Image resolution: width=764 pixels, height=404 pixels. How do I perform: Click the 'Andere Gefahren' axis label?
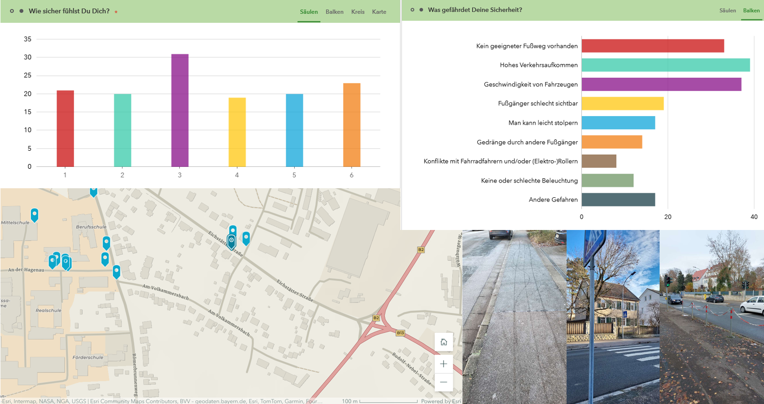click(553, 200)
